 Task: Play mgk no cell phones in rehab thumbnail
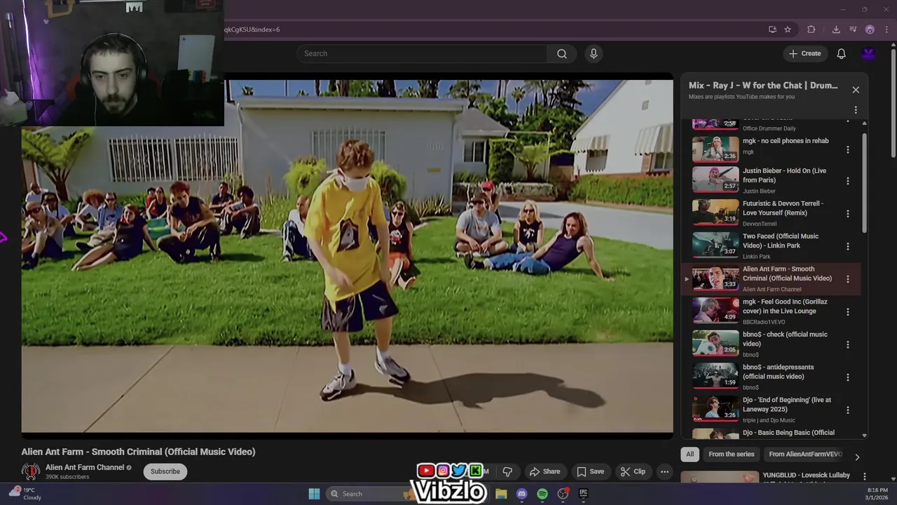tap(715, 149)
